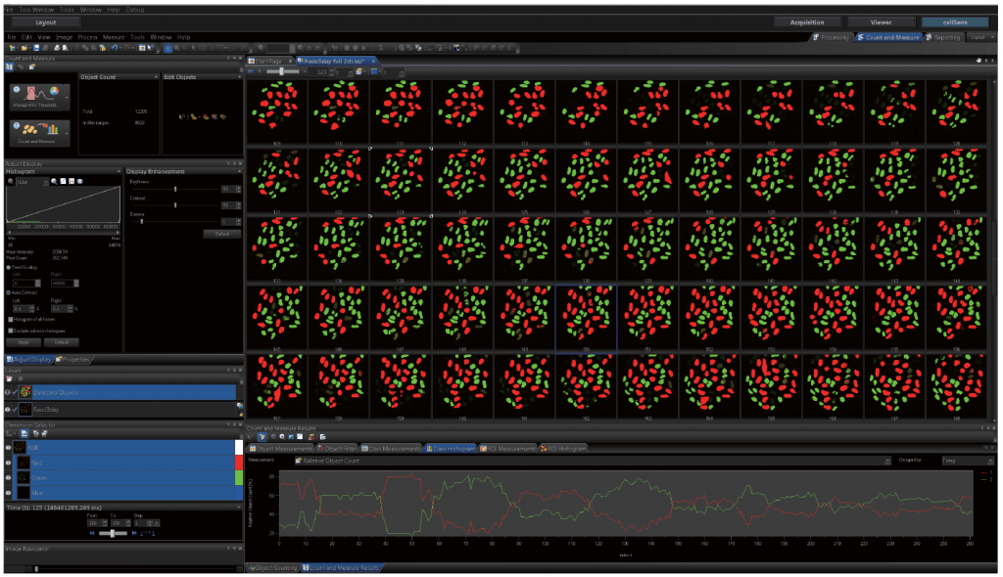This screenshot has height=577, width=1003.
Task: Switch to the Acquisition layout
Action: [808, 21]
